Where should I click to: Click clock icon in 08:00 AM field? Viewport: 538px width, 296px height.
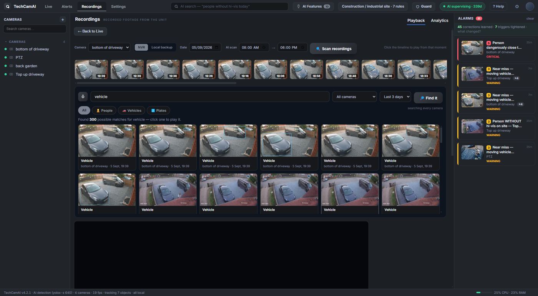coord(264,48)
